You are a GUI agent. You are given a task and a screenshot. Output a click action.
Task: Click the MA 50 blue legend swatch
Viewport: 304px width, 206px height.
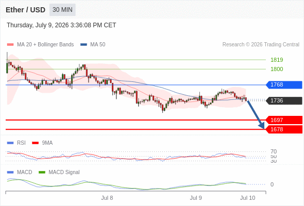83,45
